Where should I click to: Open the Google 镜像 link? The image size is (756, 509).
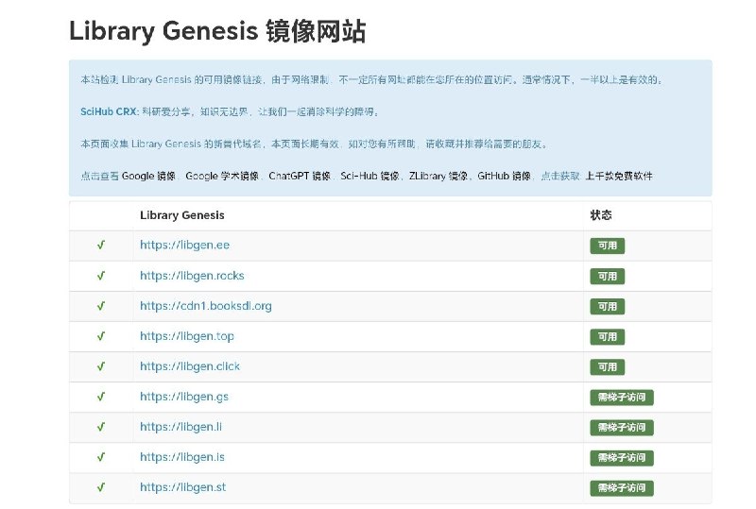point(148,176)
